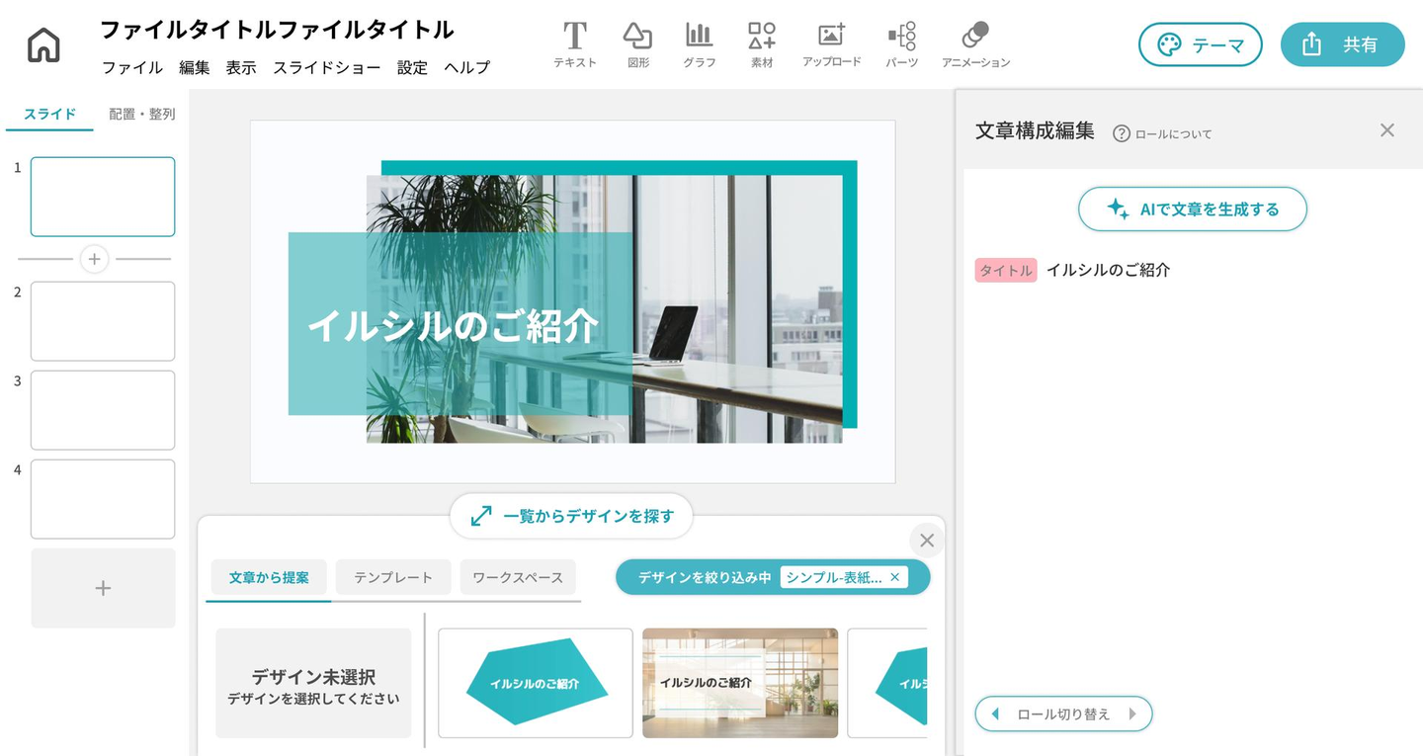The height and width of the screenshot is (756, 1423).
Task: Open the アニメーション animation tool
Action: 975,45
